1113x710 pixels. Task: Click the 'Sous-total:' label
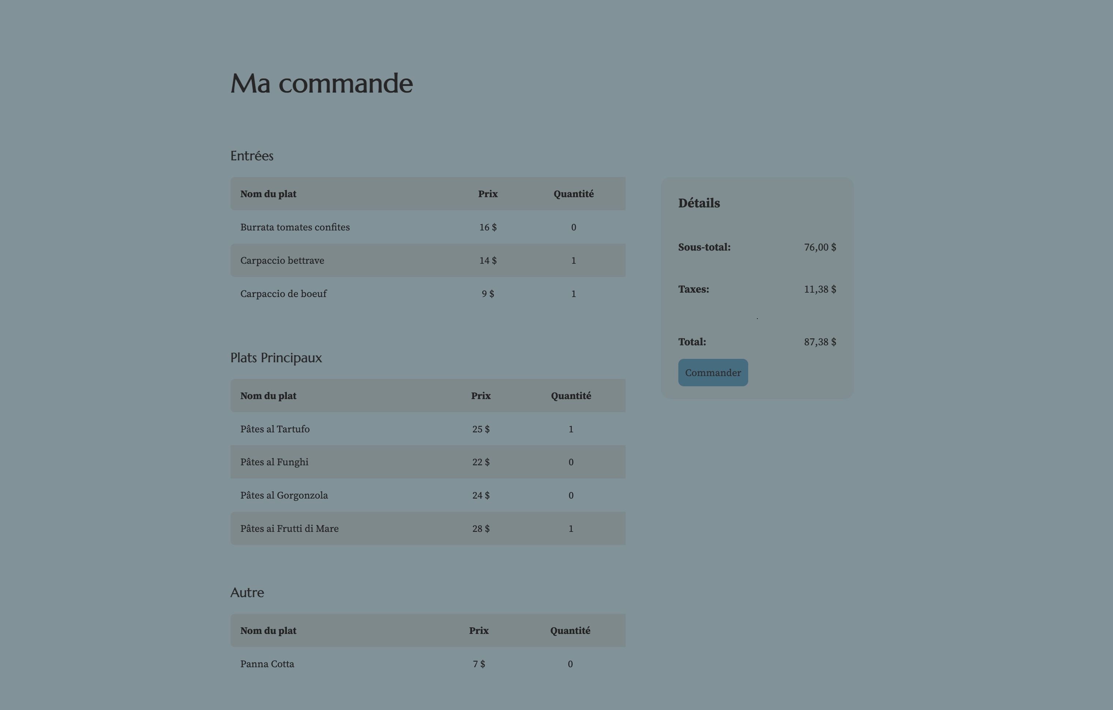coord(704,247)
